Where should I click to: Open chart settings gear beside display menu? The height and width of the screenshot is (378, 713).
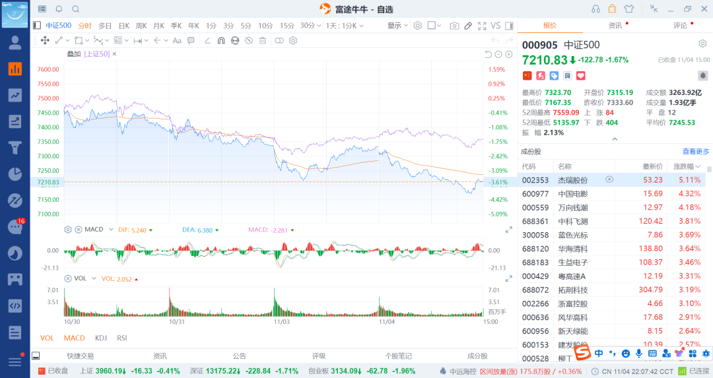[x=417, y=26]
